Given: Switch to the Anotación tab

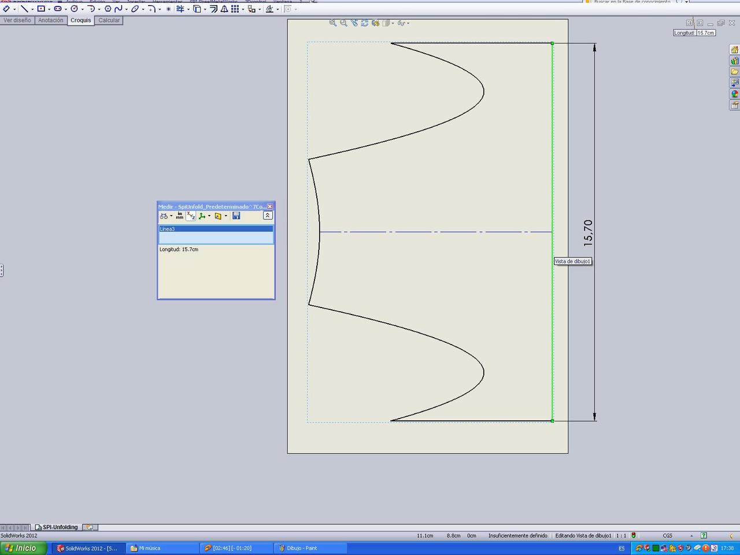Looking at the screenshot, I should [x=51, y=20].
